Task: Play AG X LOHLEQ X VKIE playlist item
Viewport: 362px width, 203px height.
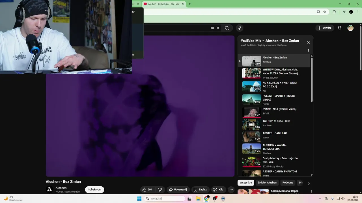Action: (x=274, y=86)
